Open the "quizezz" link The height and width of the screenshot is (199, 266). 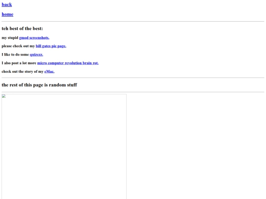36,55
